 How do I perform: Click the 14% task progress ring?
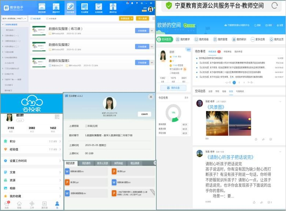173,113
